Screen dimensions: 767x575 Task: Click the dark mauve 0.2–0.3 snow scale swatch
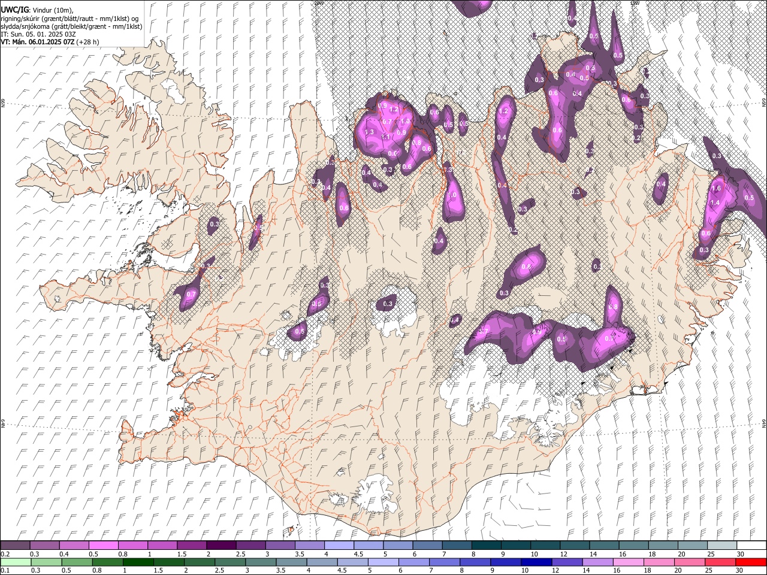15,545
